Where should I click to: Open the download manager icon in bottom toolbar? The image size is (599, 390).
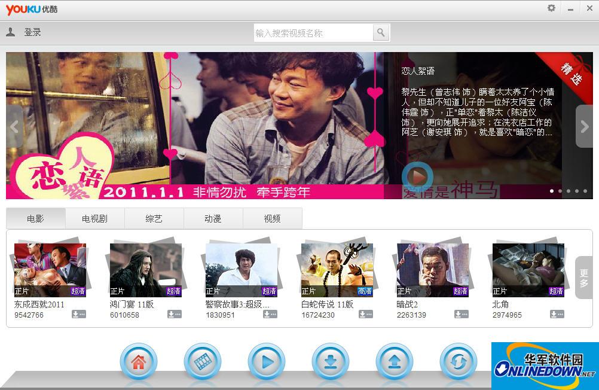click(x=330, y=362)
